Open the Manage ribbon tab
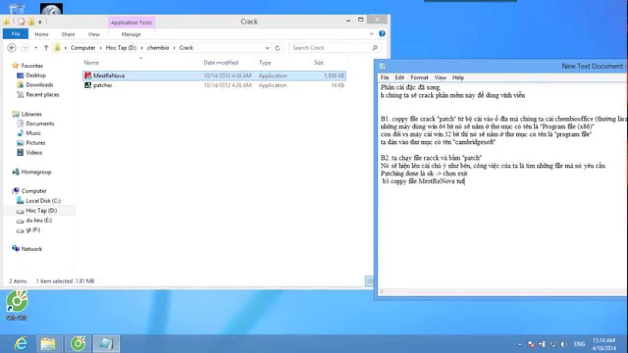 pos(131,34)
